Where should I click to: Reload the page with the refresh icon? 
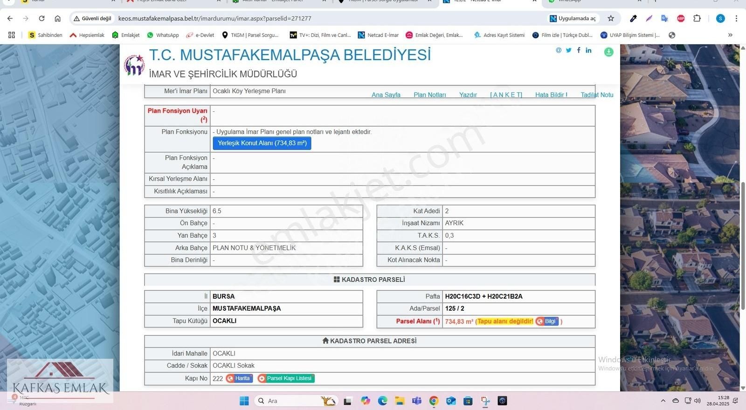click(41, 18)
